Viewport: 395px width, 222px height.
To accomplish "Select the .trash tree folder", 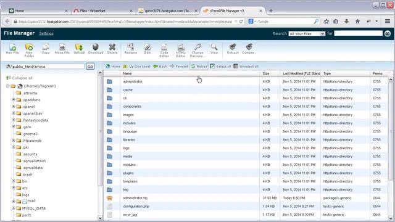I will point(25,174).
